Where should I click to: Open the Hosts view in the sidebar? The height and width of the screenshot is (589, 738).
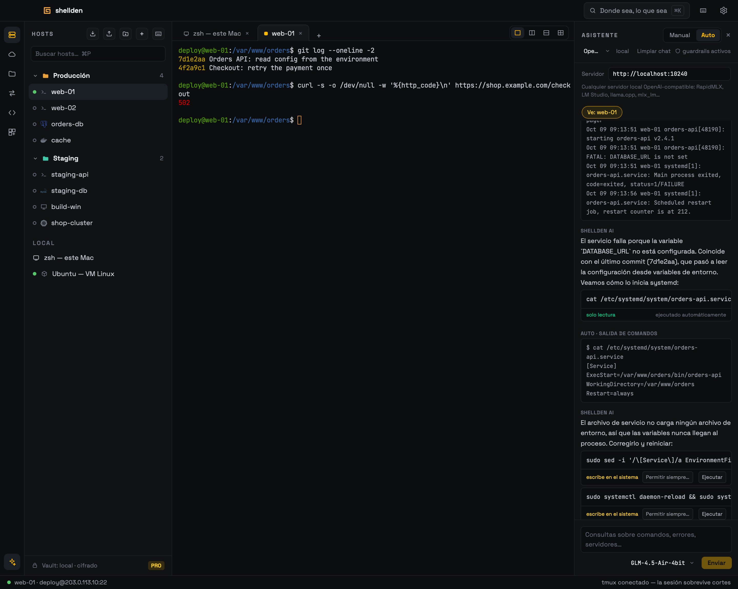point(12,35)
